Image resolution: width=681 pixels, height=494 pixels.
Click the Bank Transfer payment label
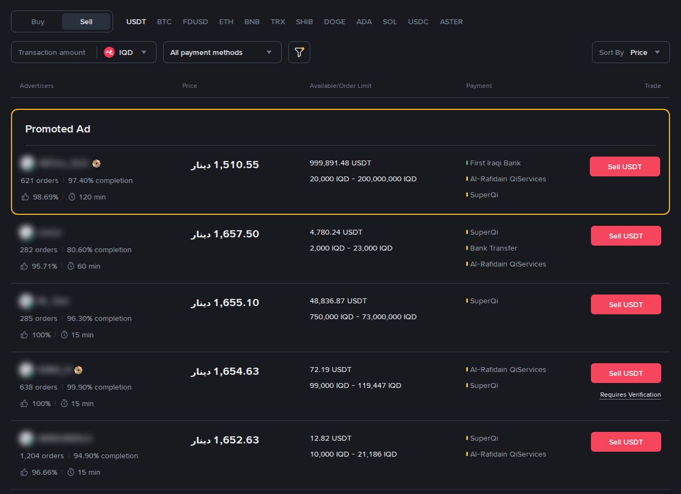[x=494, y=248]
